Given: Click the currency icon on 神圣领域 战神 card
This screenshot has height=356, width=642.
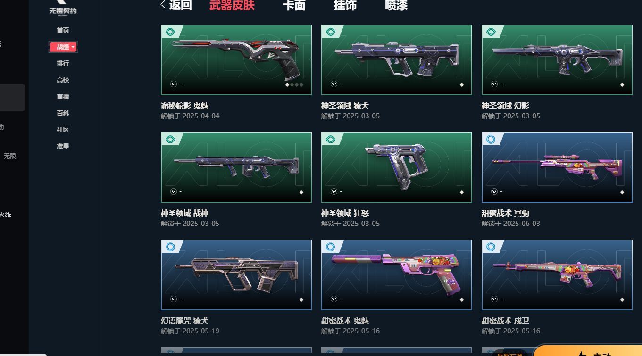Looking at the screenshot, I should coord(174,191).
